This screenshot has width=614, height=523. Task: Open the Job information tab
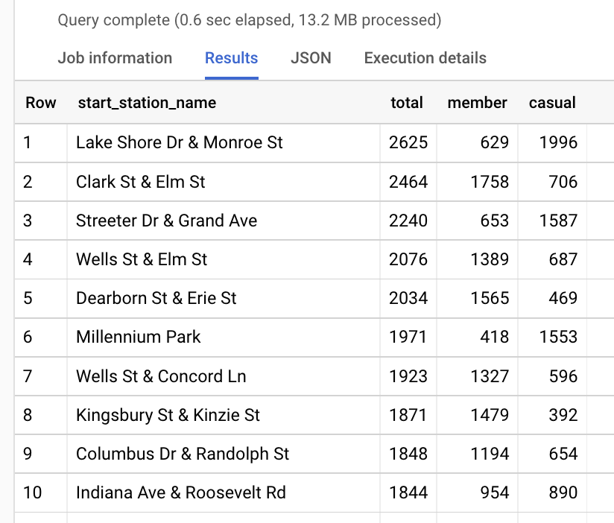115,58
